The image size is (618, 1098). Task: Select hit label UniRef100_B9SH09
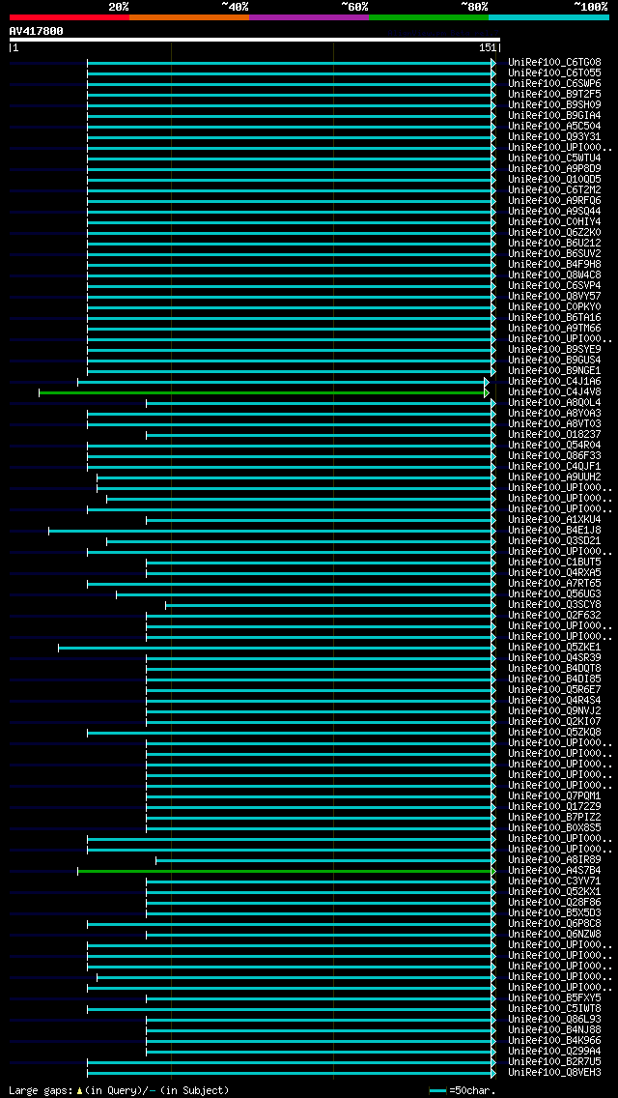(554, 105)
